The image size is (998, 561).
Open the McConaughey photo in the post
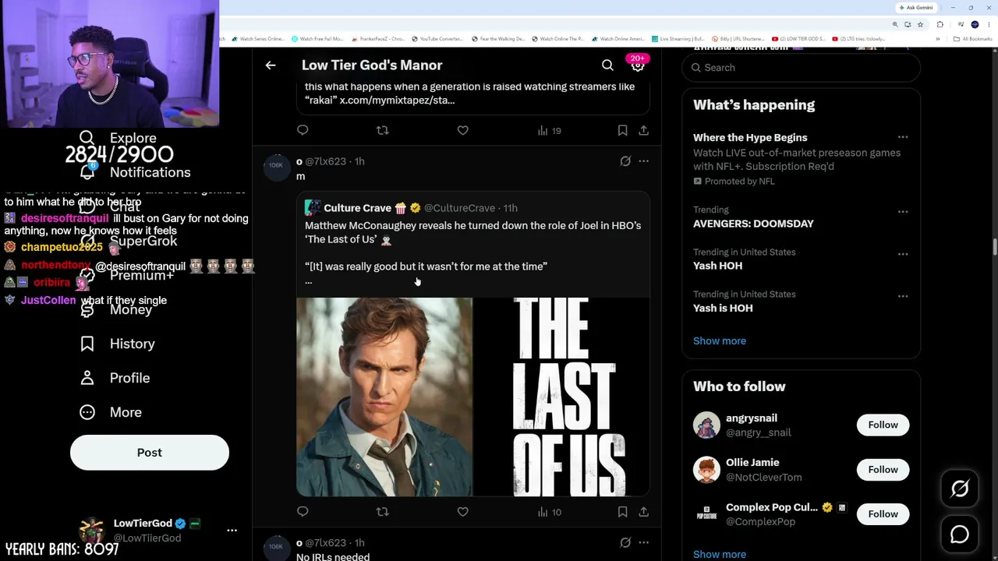pyautogui.click(x=384, y=397)
